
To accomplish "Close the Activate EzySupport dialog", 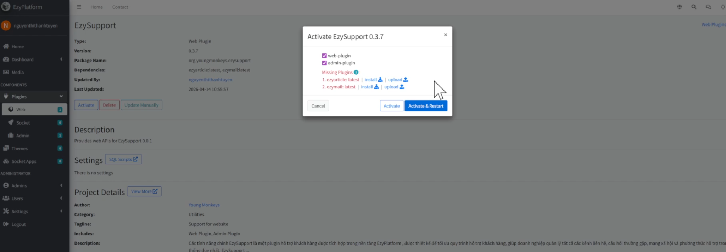I will [x=445, y=35].
